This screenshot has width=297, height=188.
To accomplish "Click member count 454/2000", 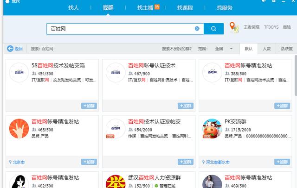I will (x=143, y=130).
